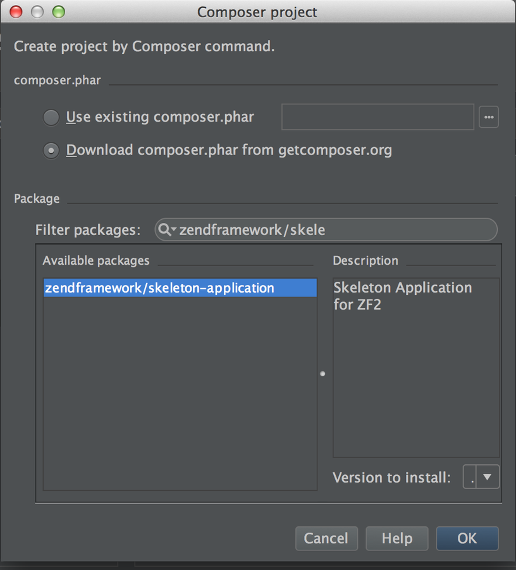Viewport: 516px width, 570px height.
Task: Select zendframework/skeleton-application package
Action: tap(180, 288)
